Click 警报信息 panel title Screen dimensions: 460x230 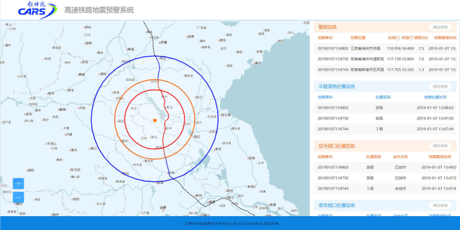[x=328, y=27]
